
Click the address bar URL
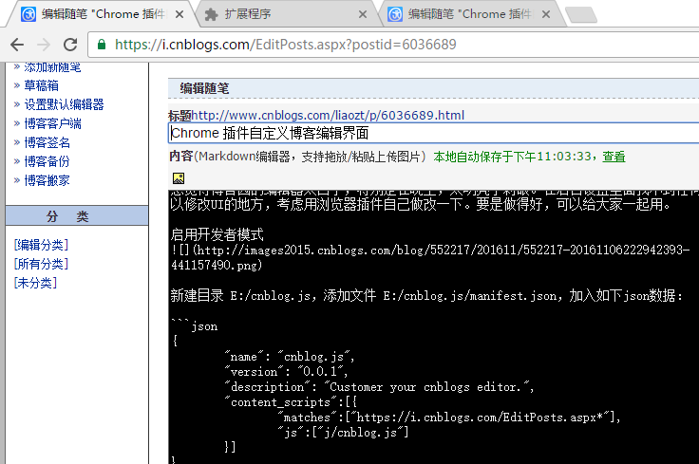285,45
